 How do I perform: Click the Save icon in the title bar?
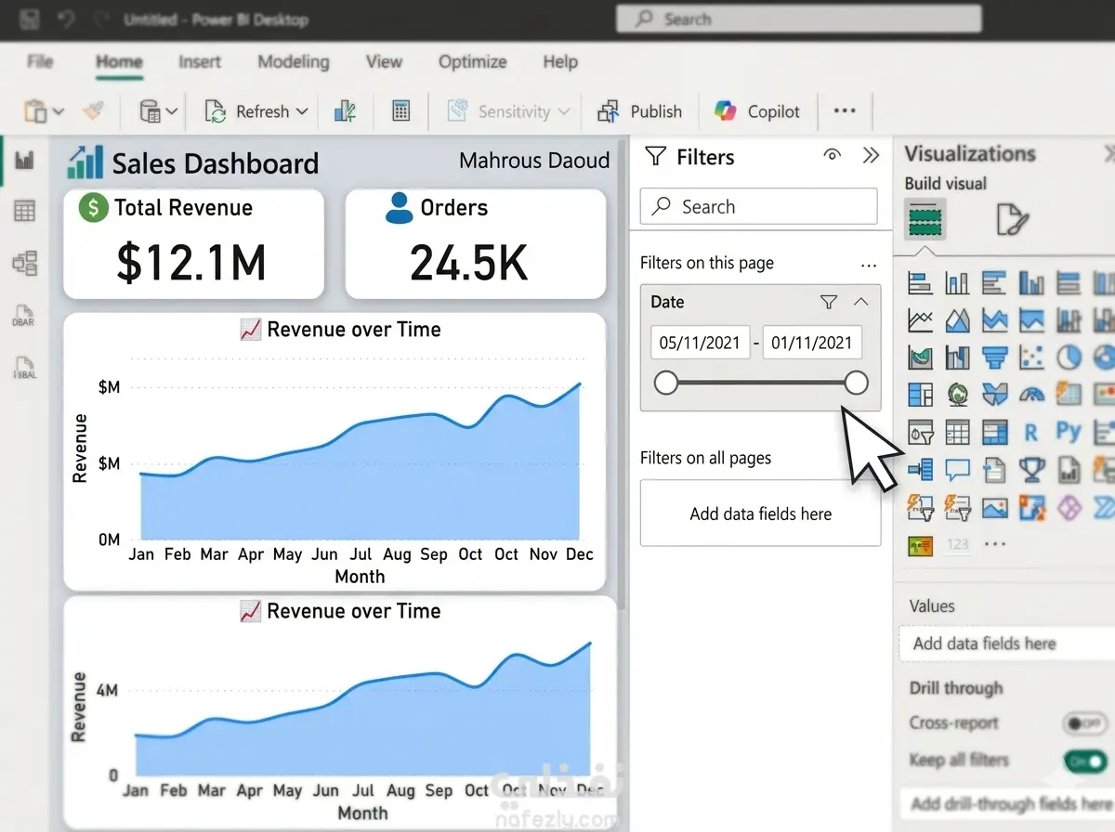[x=30, y=19]
